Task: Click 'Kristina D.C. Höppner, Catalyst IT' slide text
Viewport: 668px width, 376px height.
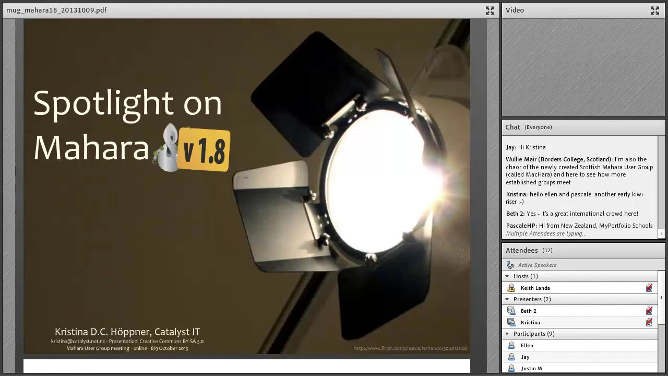Action: pyautogui.click(x=127, y=332)
